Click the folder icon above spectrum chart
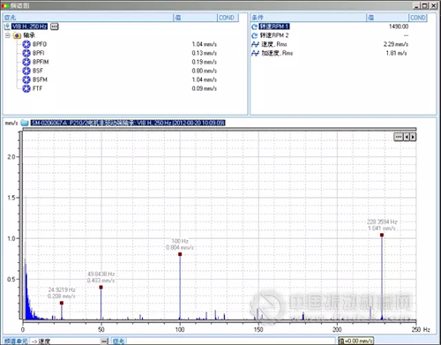Image resolution: width=441 pixels, height=345 pixels. click(25, 123)
